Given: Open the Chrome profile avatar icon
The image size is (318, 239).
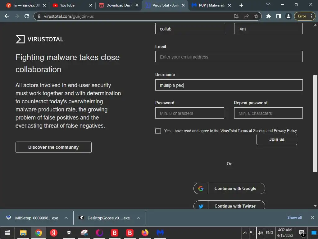Looking at the screenshot, I should click(288, 16).
